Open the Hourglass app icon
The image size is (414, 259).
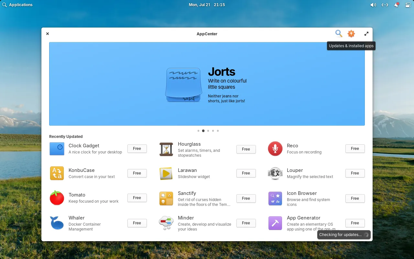(x=166, y=149)
